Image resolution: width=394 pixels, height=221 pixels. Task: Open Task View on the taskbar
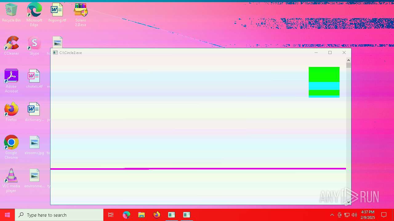pyautogui.click(x=111, y=215)
